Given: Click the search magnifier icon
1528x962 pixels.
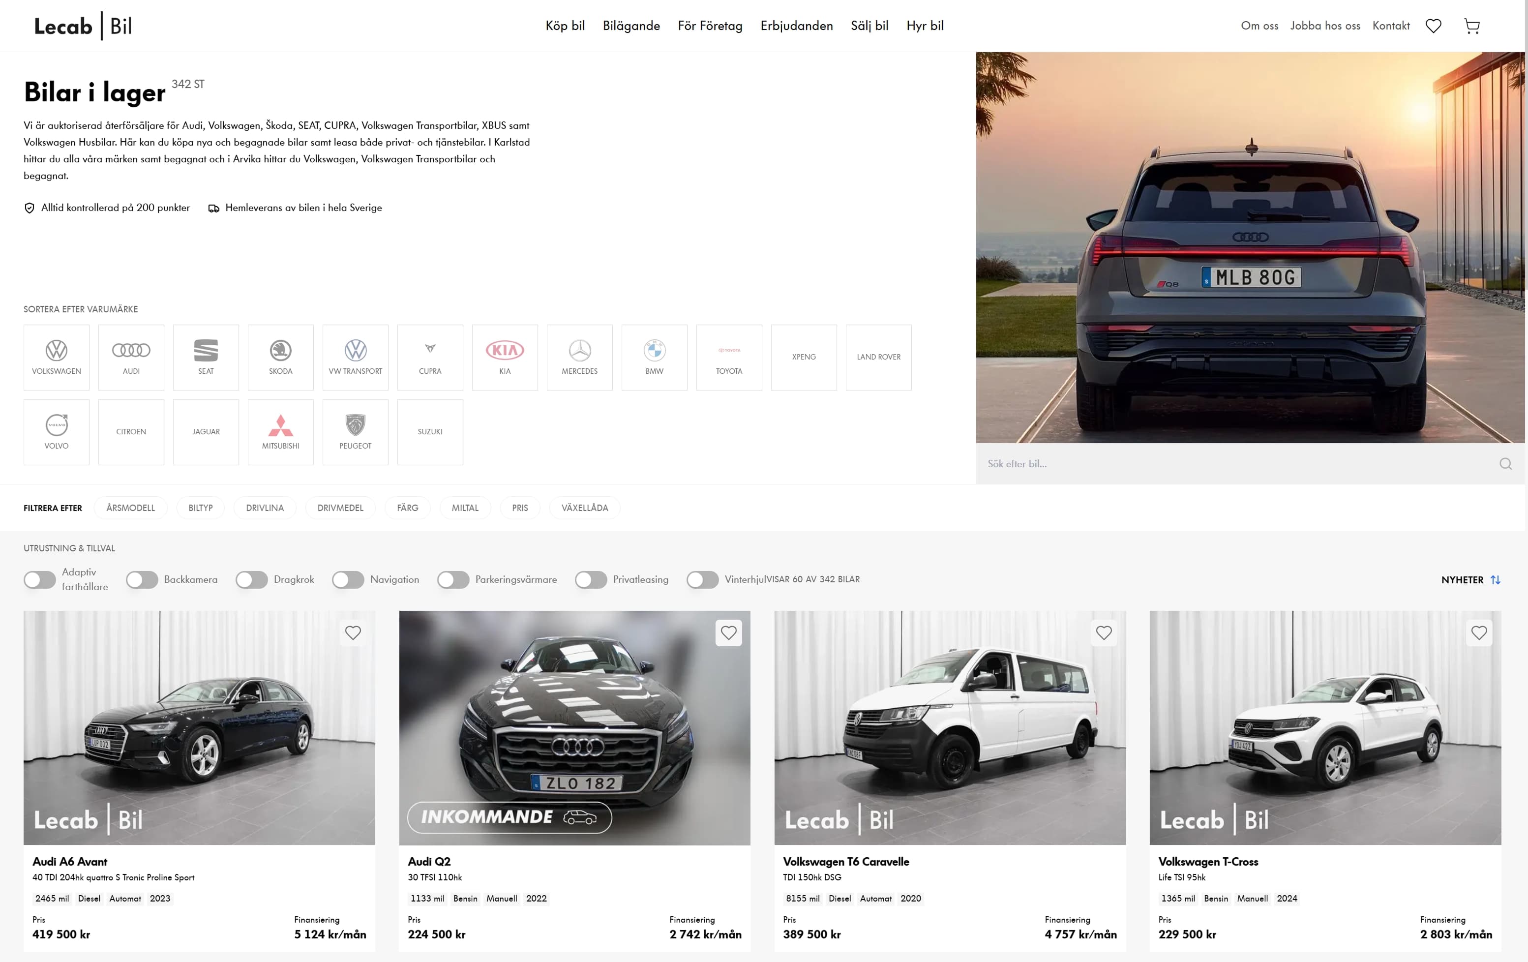Looking at the screenshot, I should [1505, 464].
